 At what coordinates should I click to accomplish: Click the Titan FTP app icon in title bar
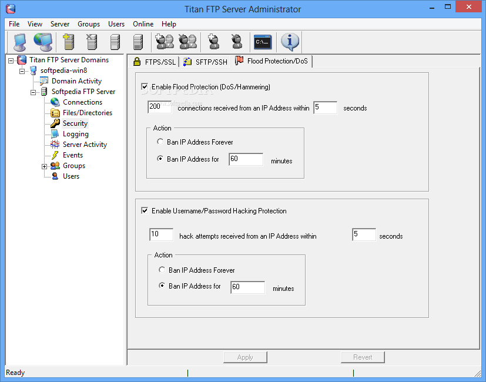[x=11, y=9]
